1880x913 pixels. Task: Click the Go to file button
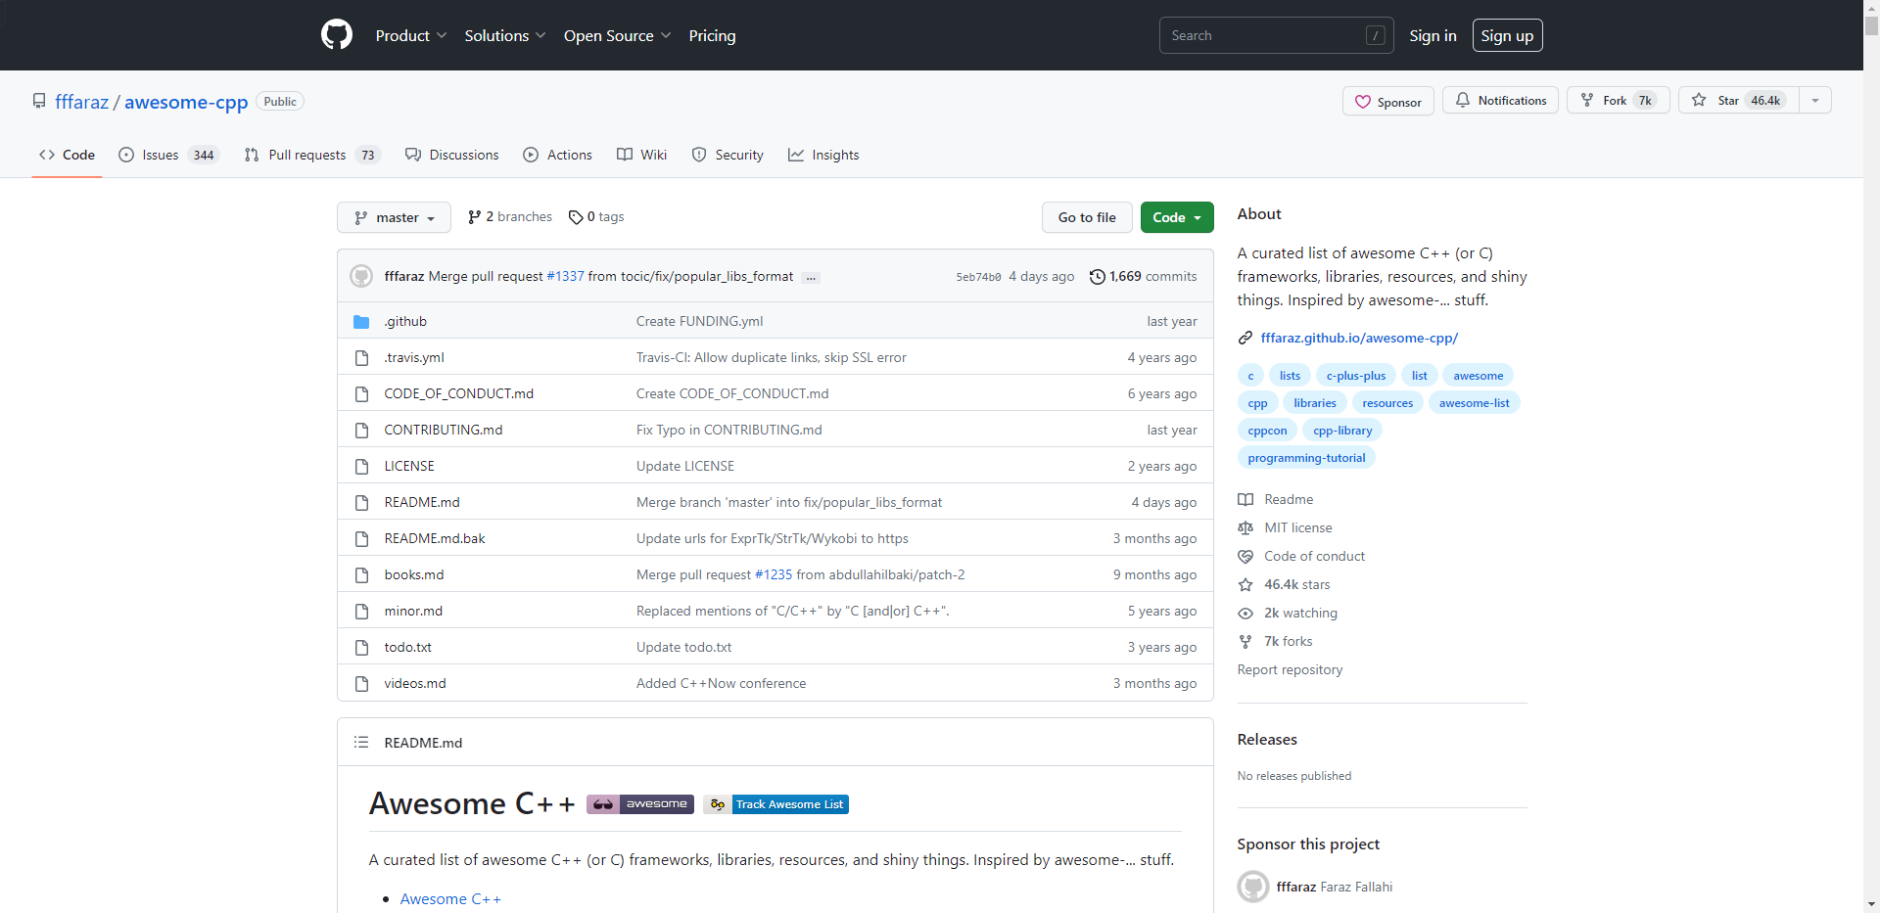pyautogui.click(x=1087, y=217)
